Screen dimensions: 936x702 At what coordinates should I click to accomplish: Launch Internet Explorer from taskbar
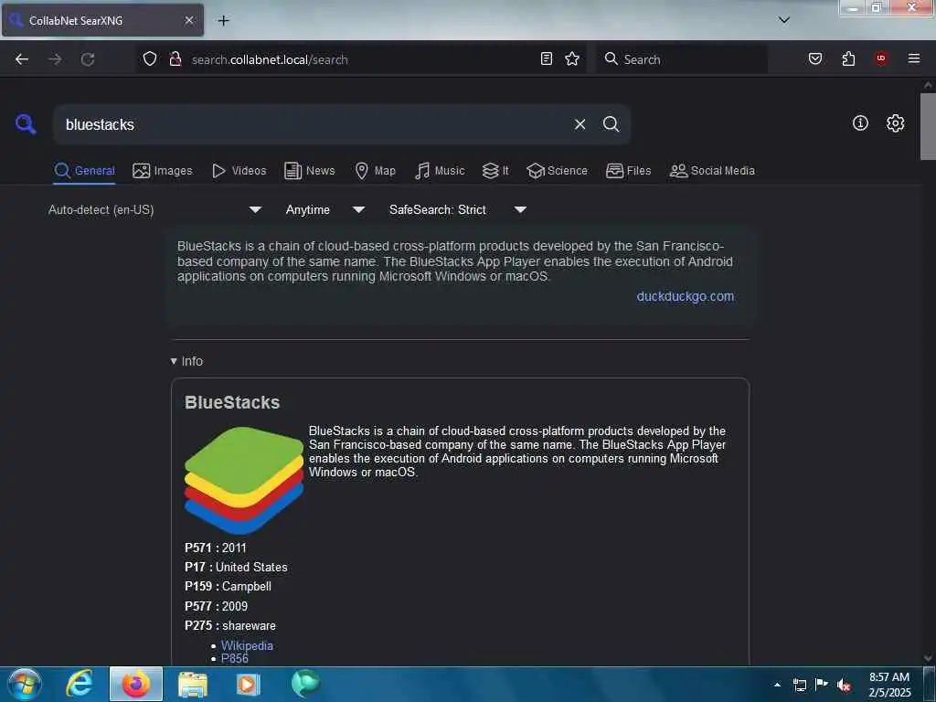click(79, 684)
